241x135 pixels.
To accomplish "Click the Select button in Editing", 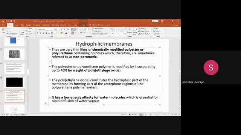I will [x=157, y=34].
